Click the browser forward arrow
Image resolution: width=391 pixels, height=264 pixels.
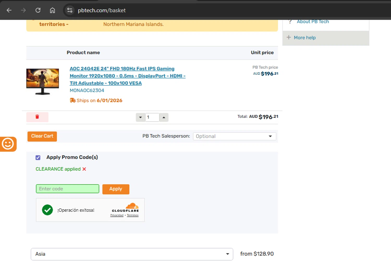coord(23,10)
